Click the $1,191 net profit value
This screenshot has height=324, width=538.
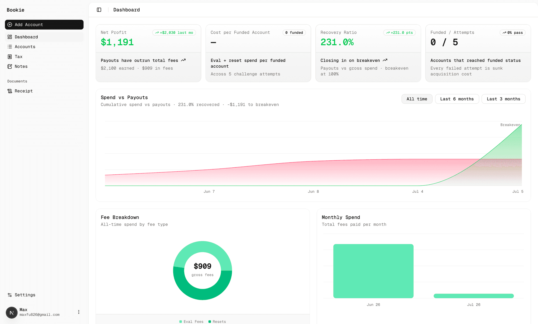[117, 42]
